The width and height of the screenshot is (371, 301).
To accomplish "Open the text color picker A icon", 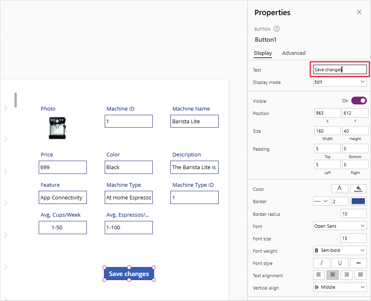I will click(x=340, y=189).
